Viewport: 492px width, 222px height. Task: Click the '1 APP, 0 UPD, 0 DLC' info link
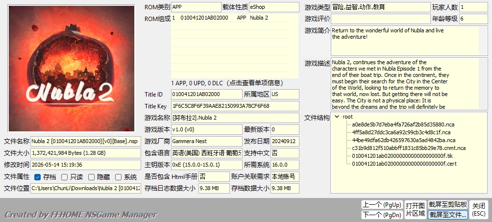coord(227,83)
